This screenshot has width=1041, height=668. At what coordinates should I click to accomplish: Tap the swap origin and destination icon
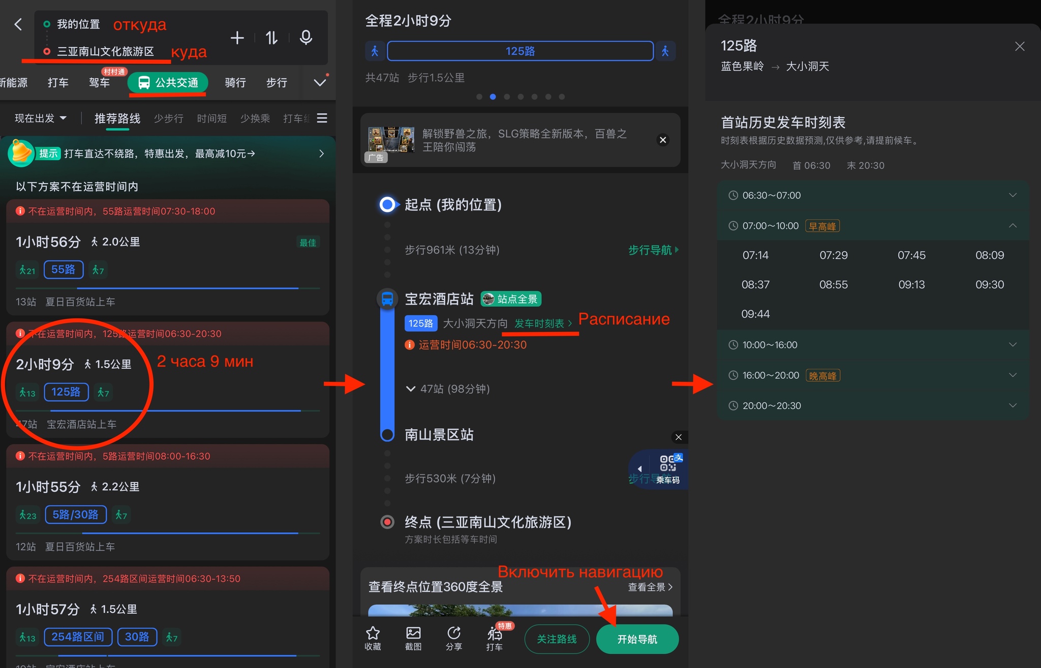(271, 38)
